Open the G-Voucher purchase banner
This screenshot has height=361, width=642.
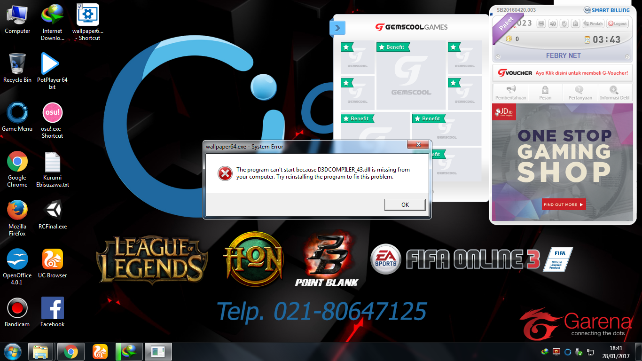click(x=563, y=73)
